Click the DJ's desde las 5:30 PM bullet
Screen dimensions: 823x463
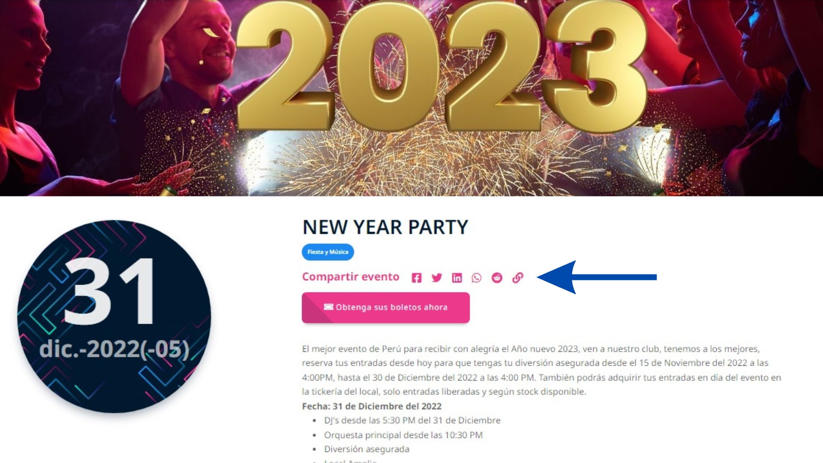click(412, 421)
